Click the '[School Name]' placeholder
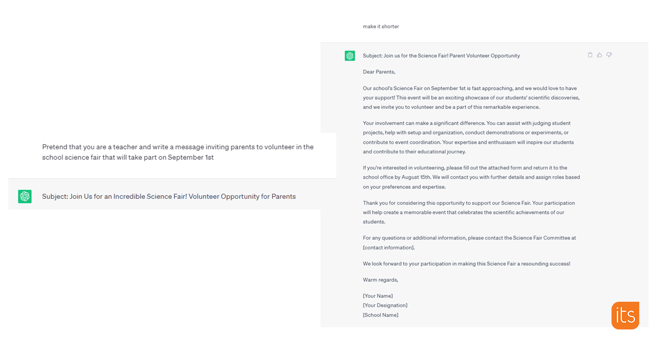 (x=380, y=315)
